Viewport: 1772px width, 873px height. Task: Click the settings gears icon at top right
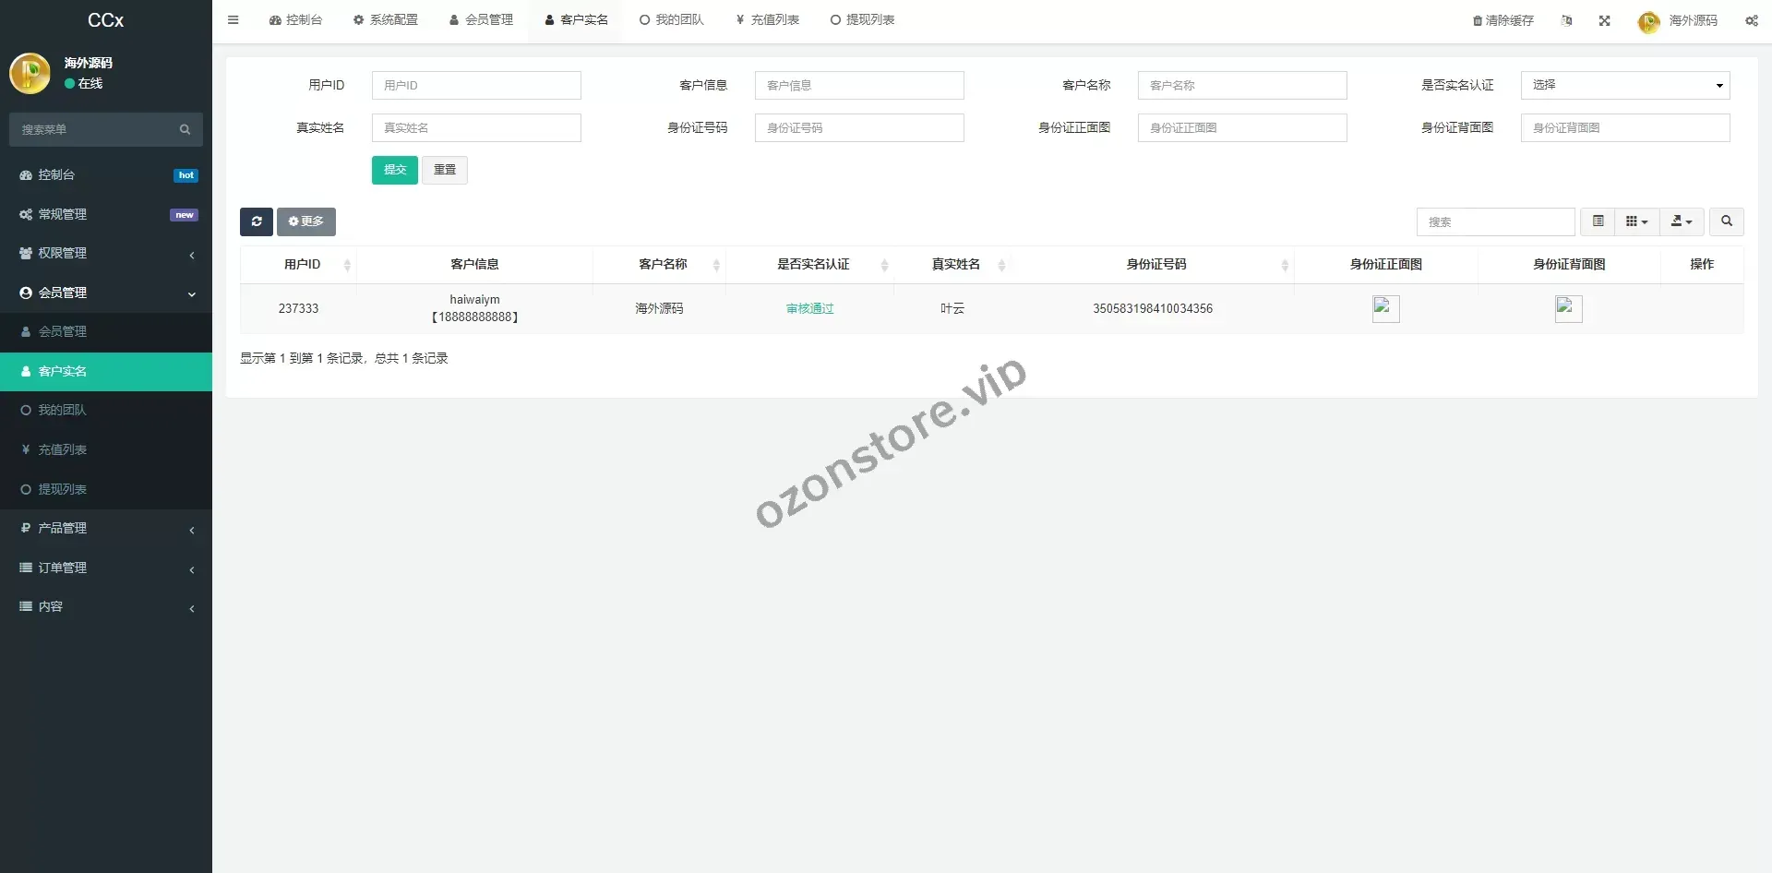pos(1751,20)
